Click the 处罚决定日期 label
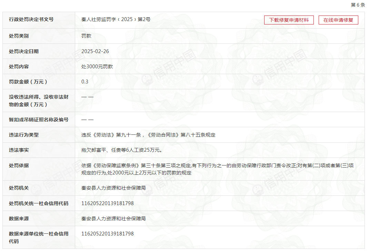 [24, 51]
